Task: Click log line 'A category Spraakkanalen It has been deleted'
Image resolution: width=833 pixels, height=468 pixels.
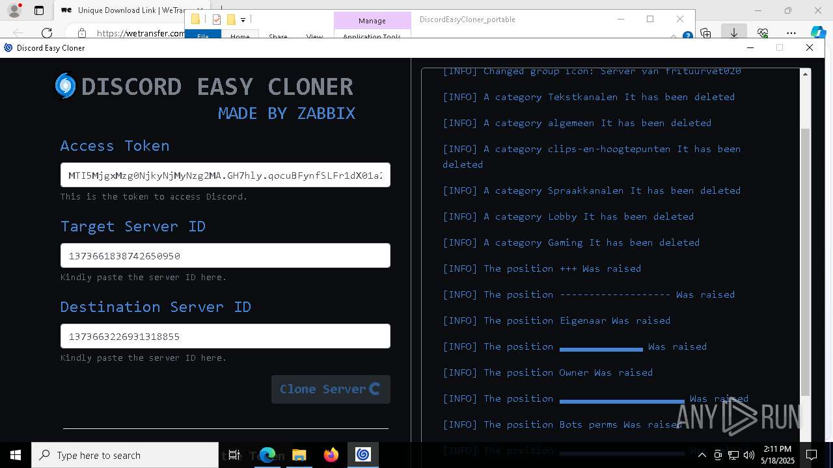Action: pyautogui.click(x=592, y=190)
